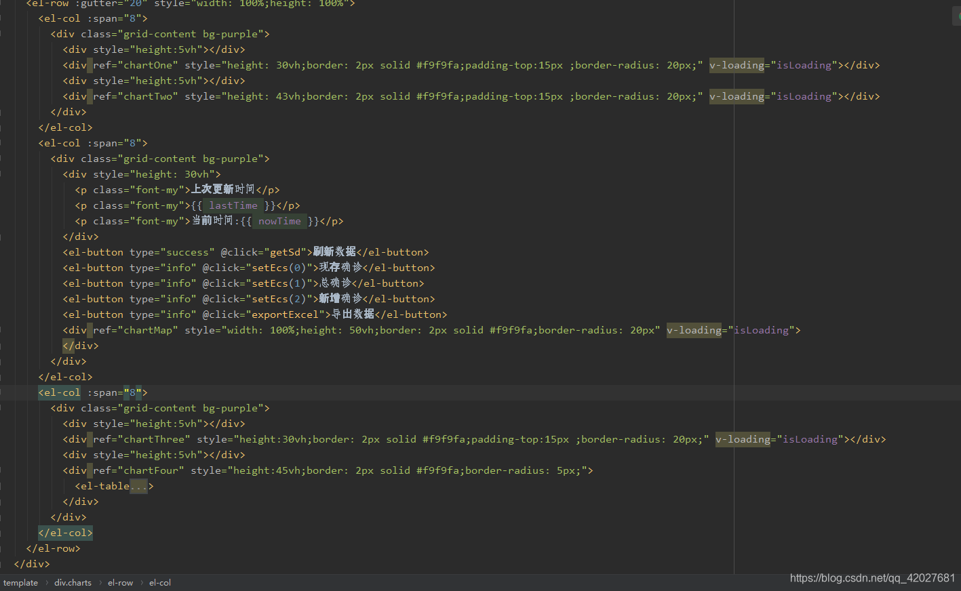Image resolution: width=961 pixels, height=591 pixels.
Task: Click the ref="chartMap" attribute value
Action: click(151, 330)
